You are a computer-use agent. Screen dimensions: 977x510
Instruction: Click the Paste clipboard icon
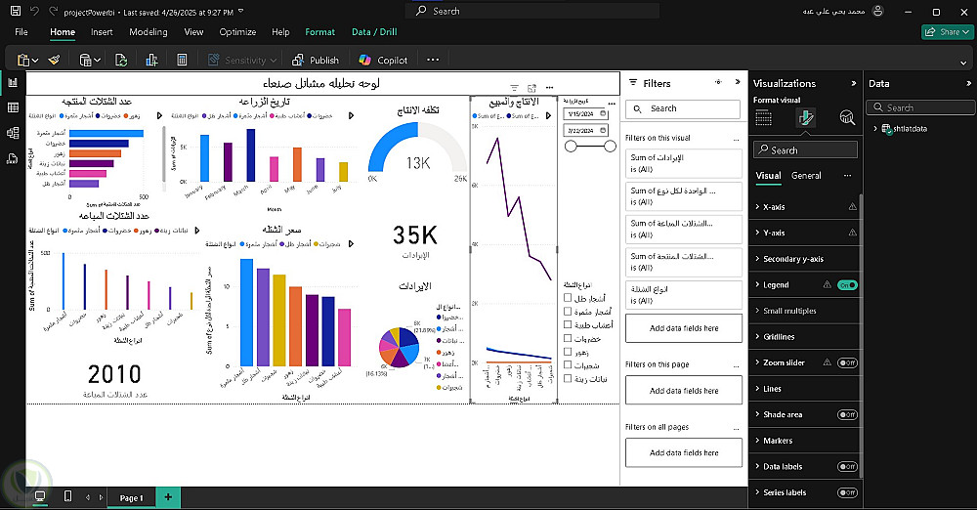pyautogui.click(x=23, y=60)
